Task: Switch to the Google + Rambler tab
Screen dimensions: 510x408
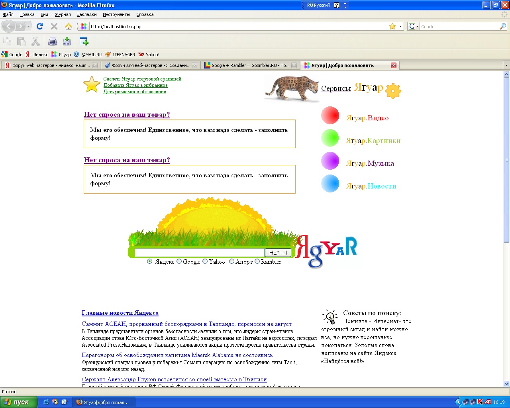Action: coord(250,65)
